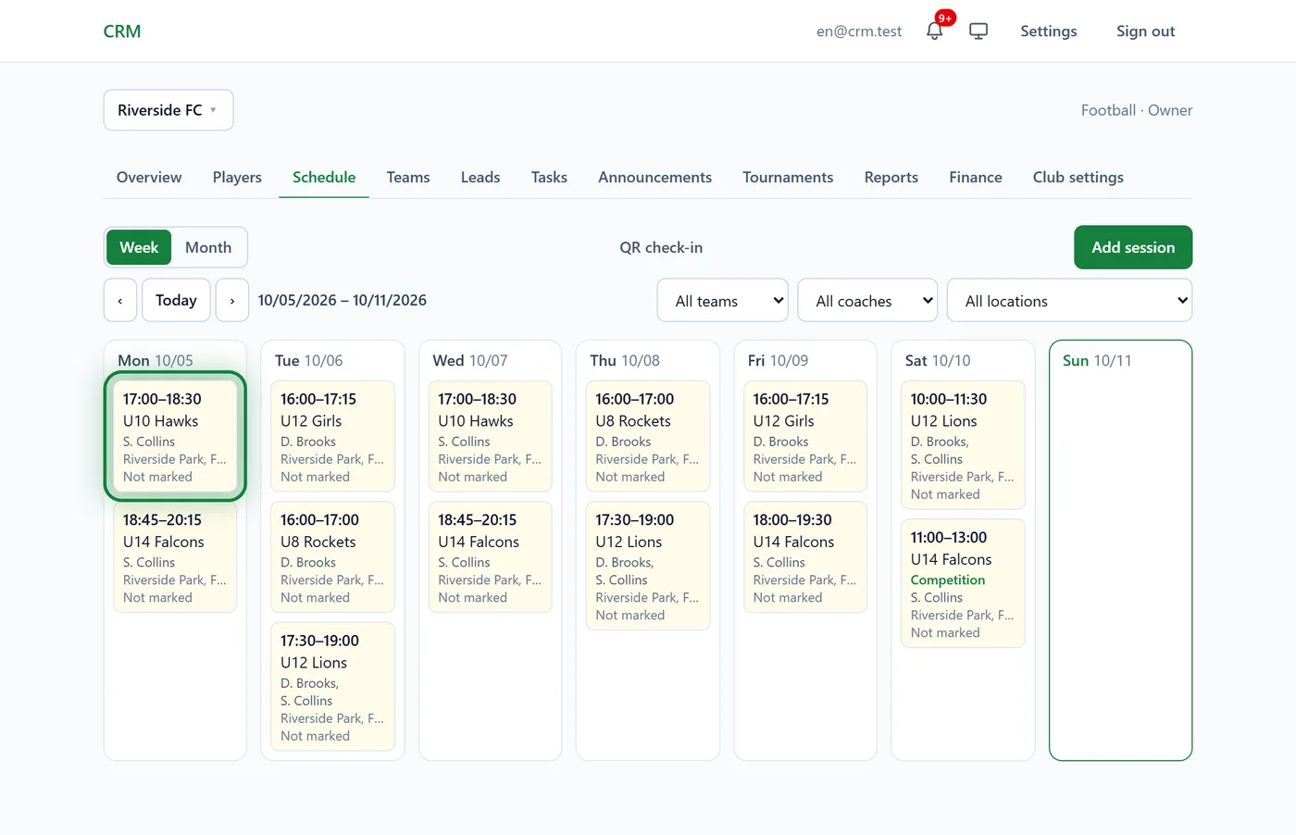
Task: Open the Announcements tab
Action: coord(654,177)
